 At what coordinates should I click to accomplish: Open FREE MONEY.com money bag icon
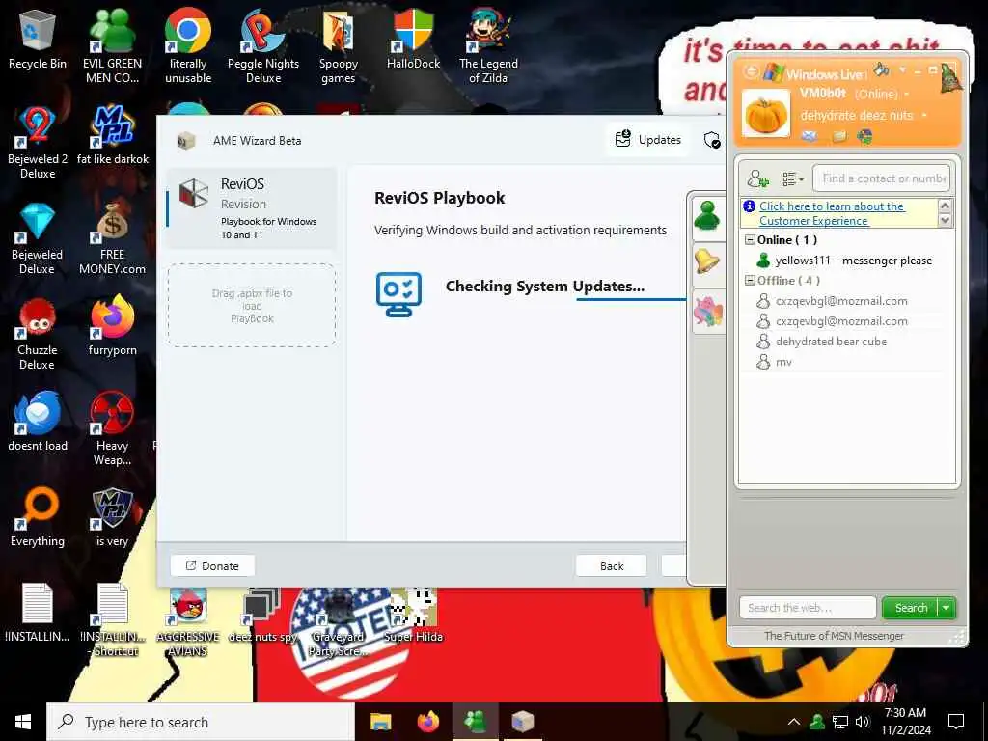tap(112, 238)
